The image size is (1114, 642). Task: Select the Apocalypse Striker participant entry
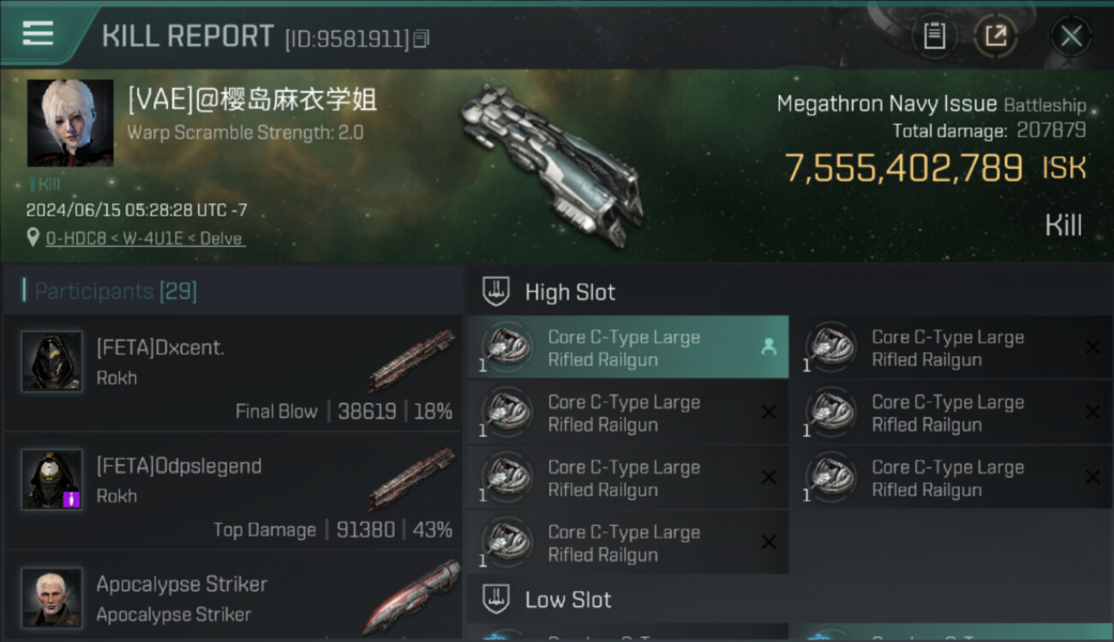click(x=233, y=597)
